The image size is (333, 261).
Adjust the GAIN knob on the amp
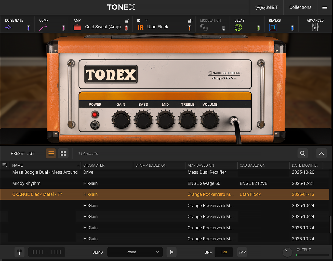tap(121, 120)
